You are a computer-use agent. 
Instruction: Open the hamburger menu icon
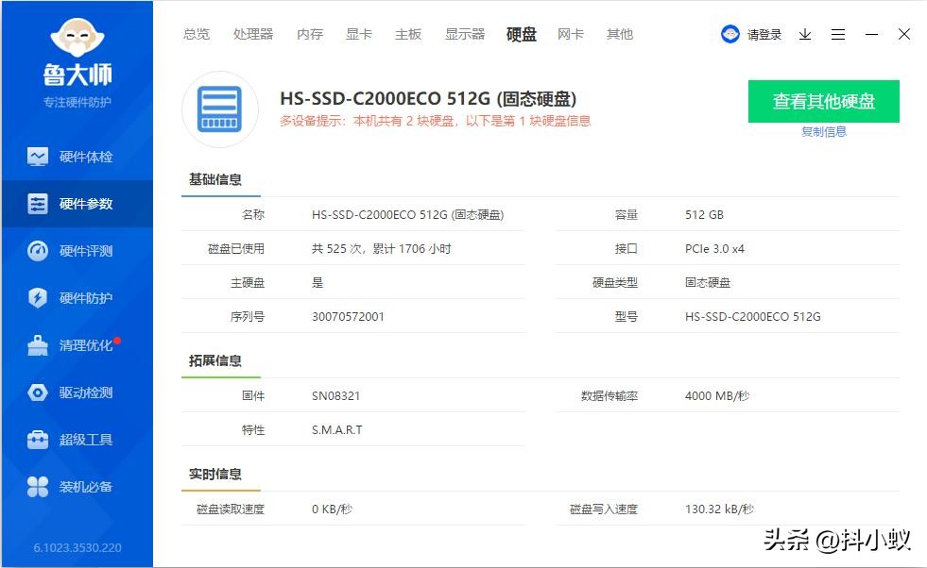(838, 35)
